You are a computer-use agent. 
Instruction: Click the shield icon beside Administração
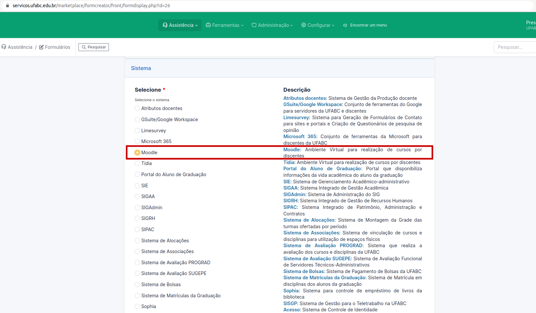tap(254, 25)
